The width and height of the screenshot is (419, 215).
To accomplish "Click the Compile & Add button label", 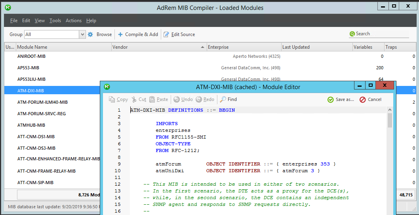I will [x=142, y=34].
